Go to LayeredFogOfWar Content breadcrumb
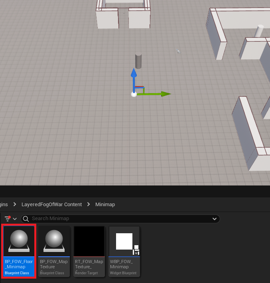 tap(51, 204)
